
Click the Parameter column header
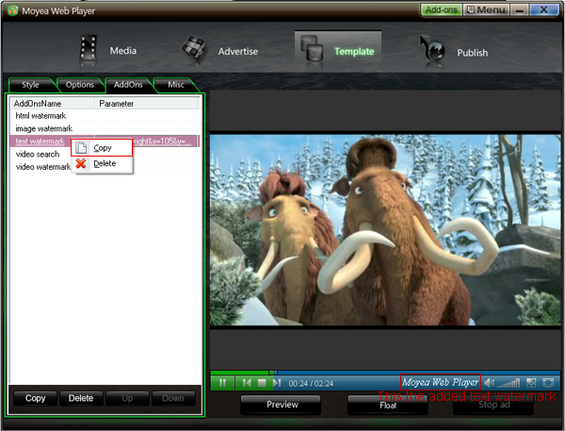pos(146,104)
